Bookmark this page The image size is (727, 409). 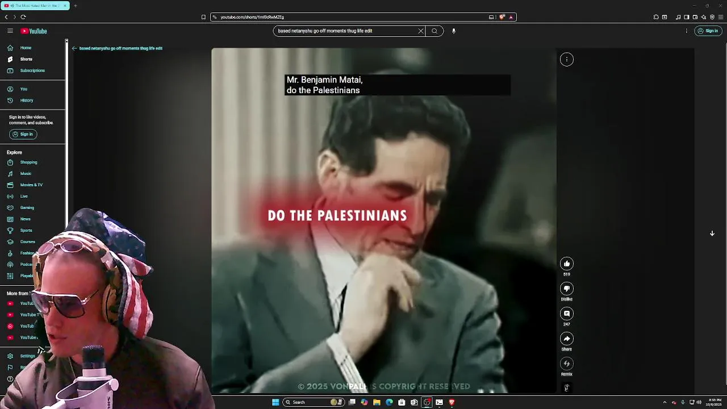203,17
